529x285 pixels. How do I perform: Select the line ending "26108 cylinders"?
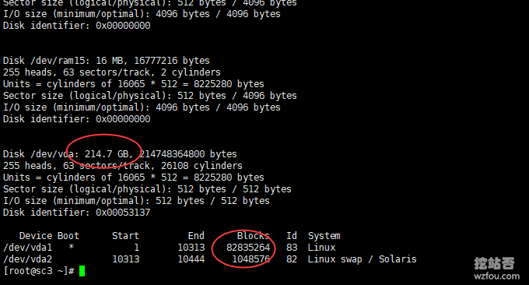pyautogui.click(x=122, y=166)
